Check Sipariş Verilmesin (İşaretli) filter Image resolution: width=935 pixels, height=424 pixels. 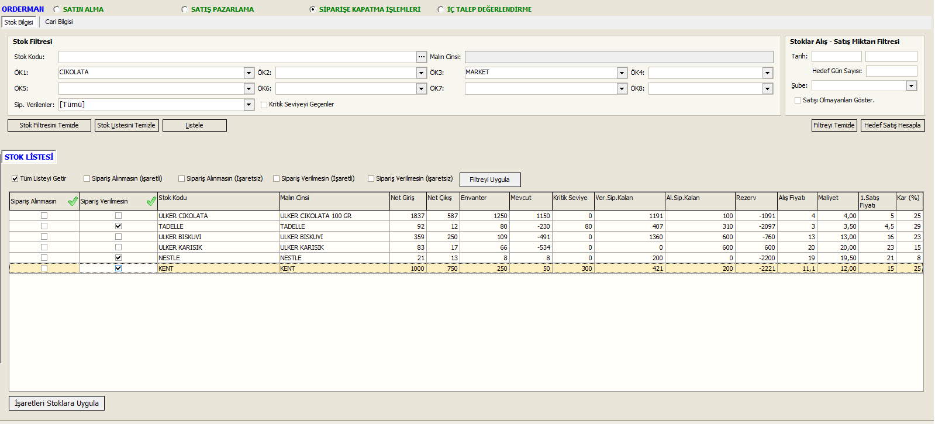click(x=277, y=179)
